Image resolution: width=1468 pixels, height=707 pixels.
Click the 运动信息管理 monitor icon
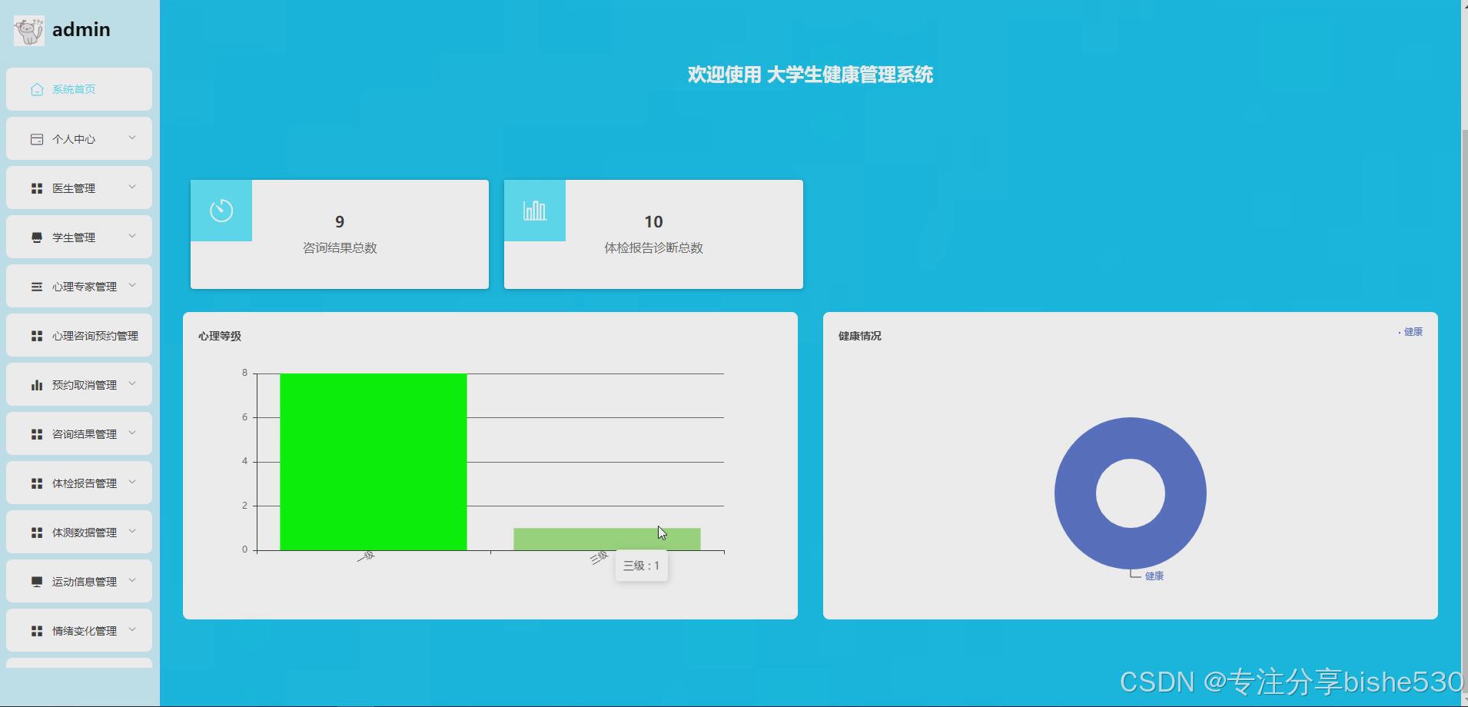[x=36, y=581]
